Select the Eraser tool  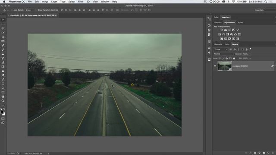coord(3,62)
